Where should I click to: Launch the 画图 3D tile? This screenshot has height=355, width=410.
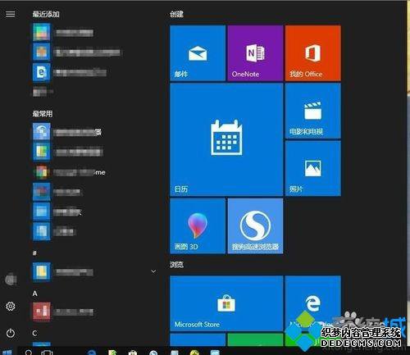pyautogui.click(x=198, y=226)
